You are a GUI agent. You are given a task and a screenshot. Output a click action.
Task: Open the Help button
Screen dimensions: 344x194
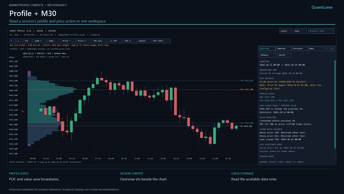[300, 31]
